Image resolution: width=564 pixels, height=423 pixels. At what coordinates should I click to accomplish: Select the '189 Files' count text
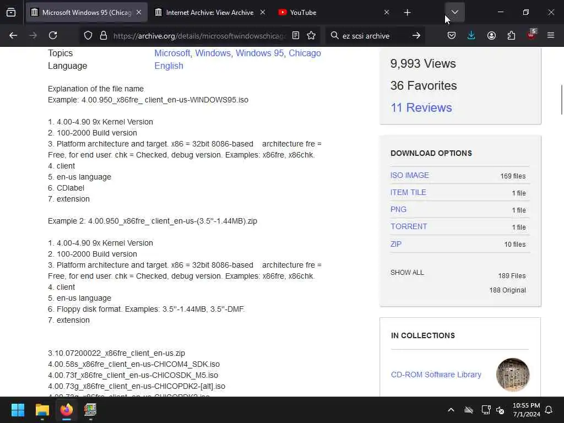pos(512,276)
